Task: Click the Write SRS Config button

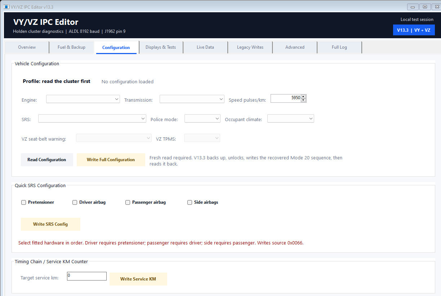Action: tap(50, 224)
